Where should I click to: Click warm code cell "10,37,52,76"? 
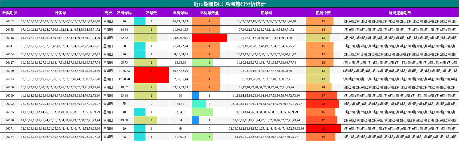click(x=180, y=71)
